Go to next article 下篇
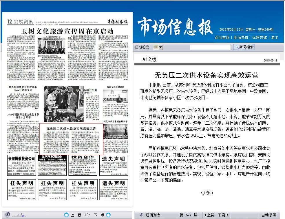The width and height of the screenshot is (285, 219). pos(223,215)
